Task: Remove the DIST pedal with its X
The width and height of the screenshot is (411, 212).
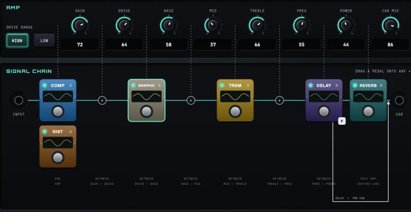Action: pos(70,132)
